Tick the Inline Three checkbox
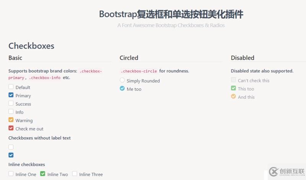This screenshot has width=306, height=180. point(75,173)
